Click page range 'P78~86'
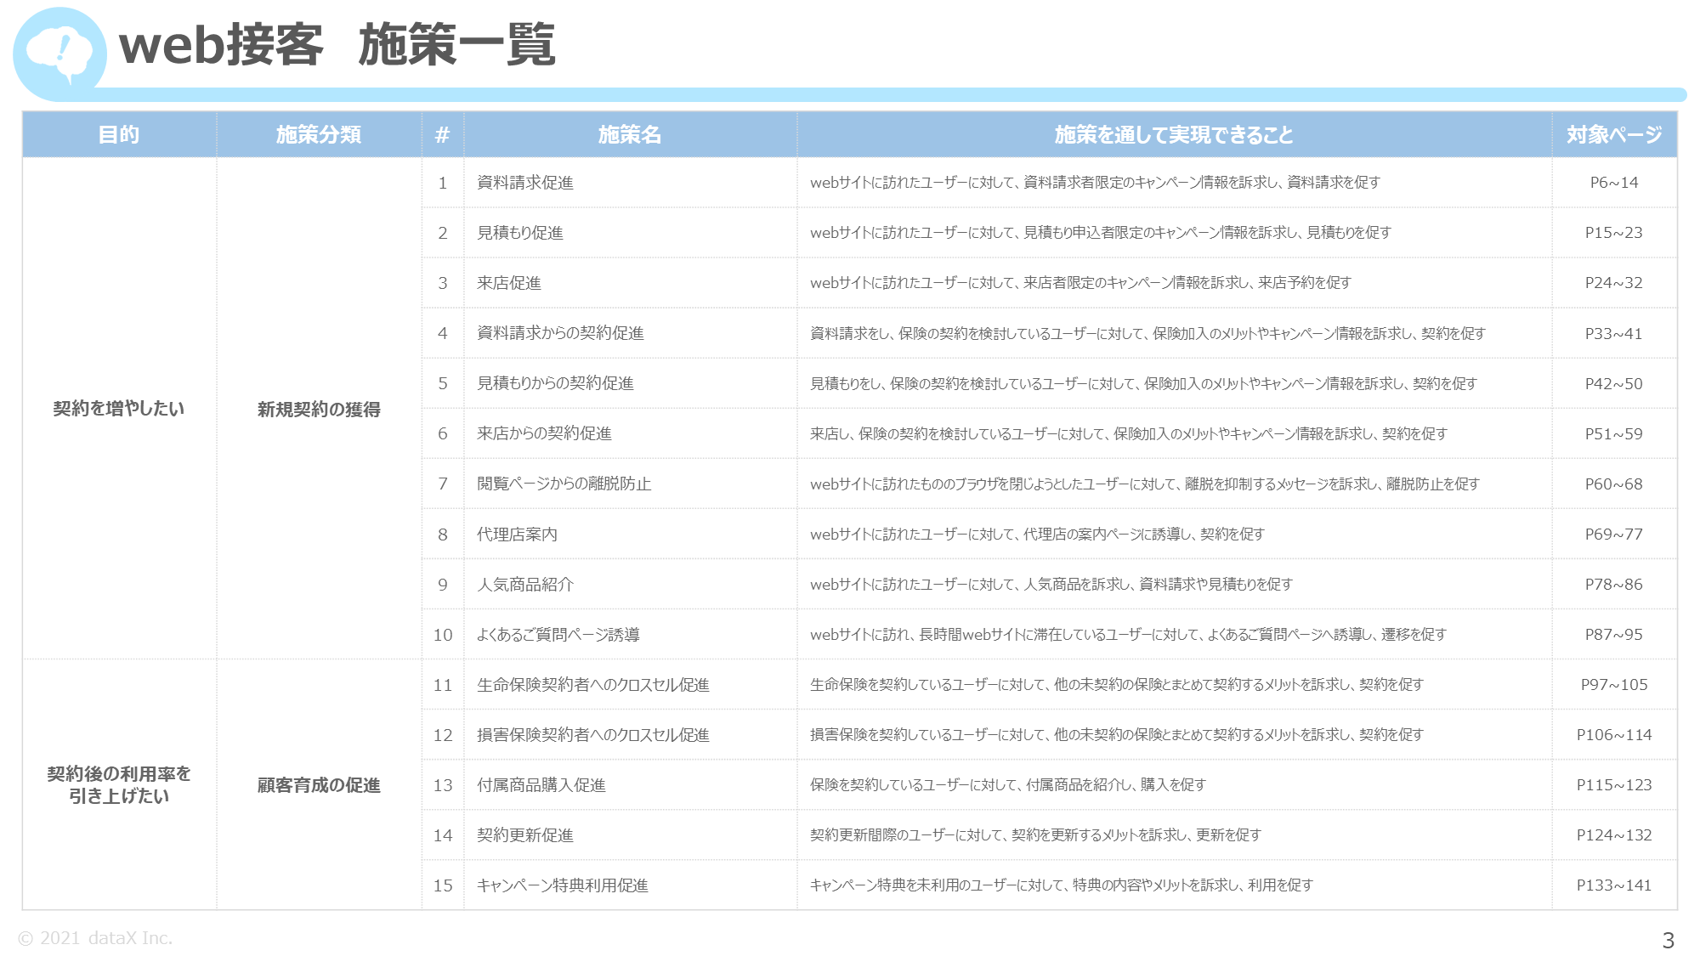1700x956 pixels. point(1614,585)
